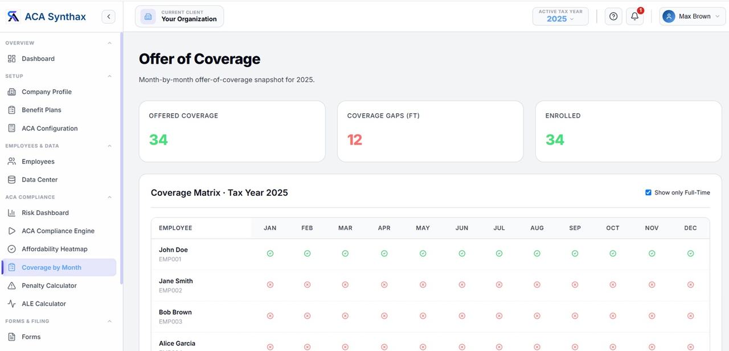Go to ACA Compliance Engine
The height and width of the screenshot is (351, 729).
pos(59,231)
